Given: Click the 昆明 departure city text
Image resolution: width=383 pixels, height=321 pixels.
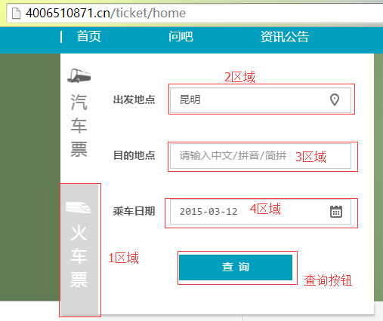Looking at the screenshot, I should [x=190, y=99].
